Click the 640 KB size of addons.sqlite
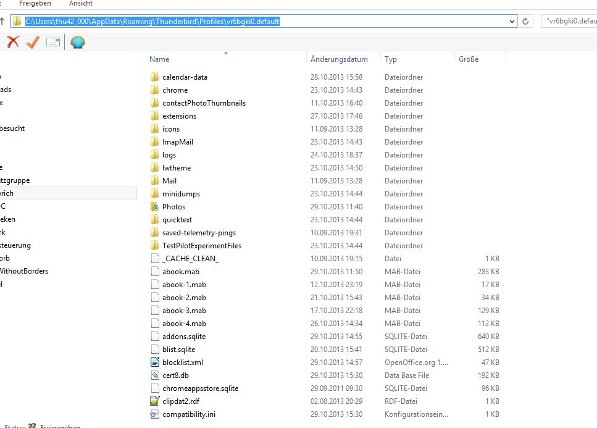This screenshot has width=597, height=428. (488, 336)
